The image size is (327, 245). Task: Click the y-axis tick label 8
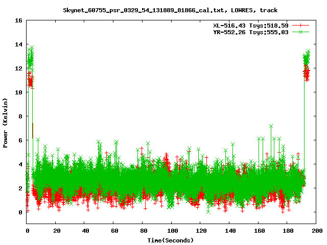click(x=20, y=116)
